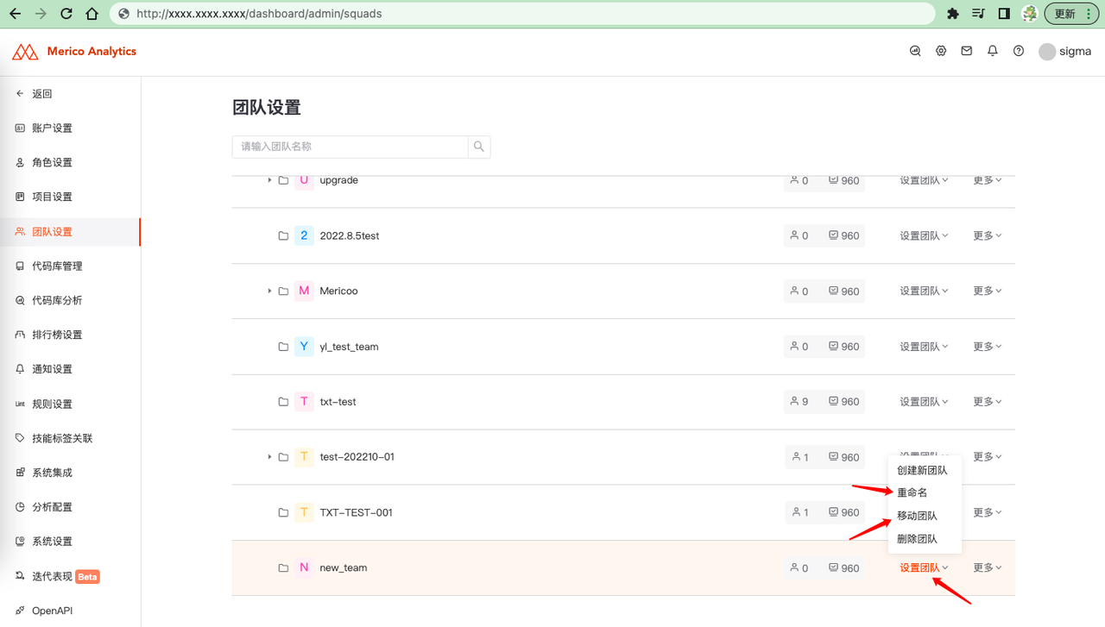The height and width of the screenshot is (627, 1105).
Task: Go to browser home icon
Action: (x=92, y=14)
